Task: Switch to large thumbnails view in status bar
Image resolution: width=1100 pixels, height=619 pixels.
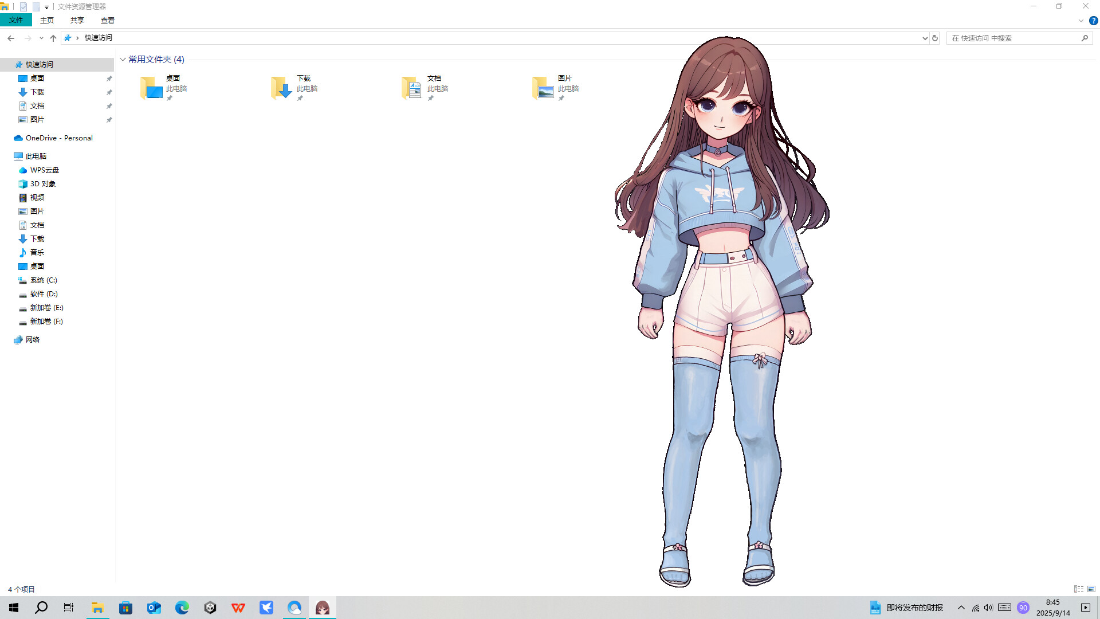Action: (1091, 589)
